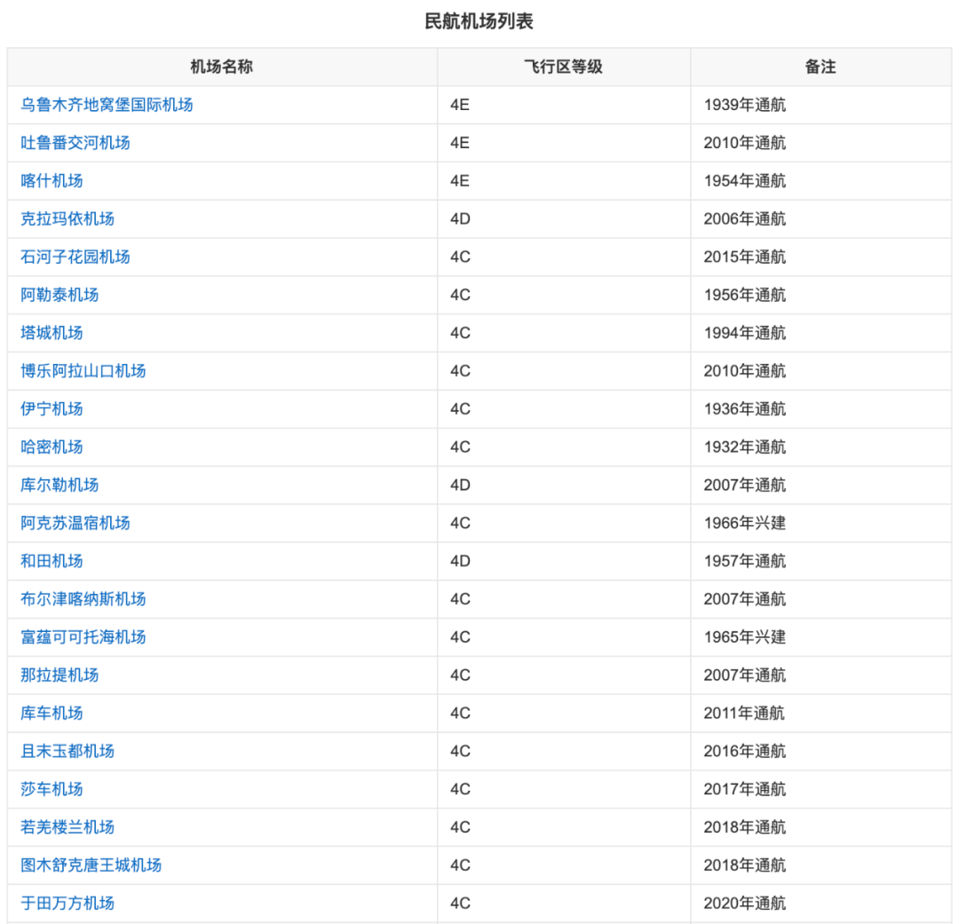Open the 于田万方机场 link
959x924 pixels.
point(67,904)
